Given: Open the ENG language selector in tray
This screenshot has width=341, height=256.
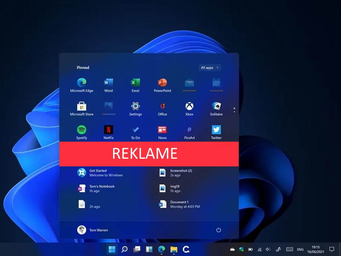Looking at the screenshot, I should [300, 249].
